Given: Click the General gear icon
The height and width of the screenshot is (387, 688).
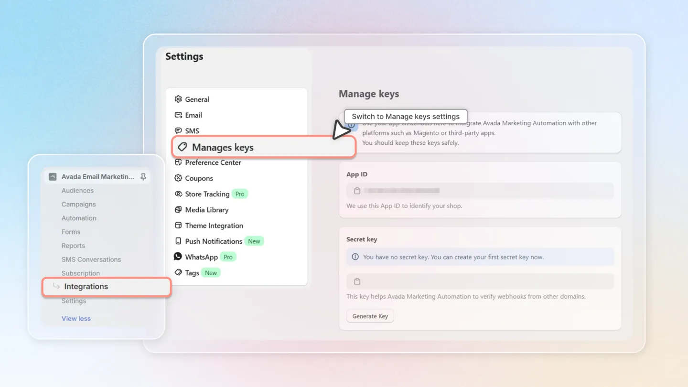Looking at the screenshot, I should click(x=178, y=99).
